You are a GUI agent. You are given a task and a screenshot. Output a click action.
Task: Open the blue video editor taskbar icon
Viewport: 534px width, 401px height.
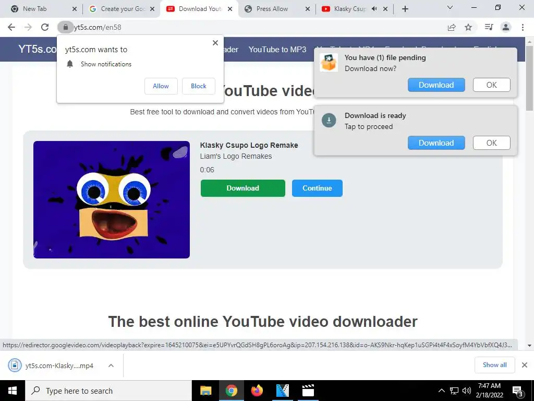pos(282,391)
